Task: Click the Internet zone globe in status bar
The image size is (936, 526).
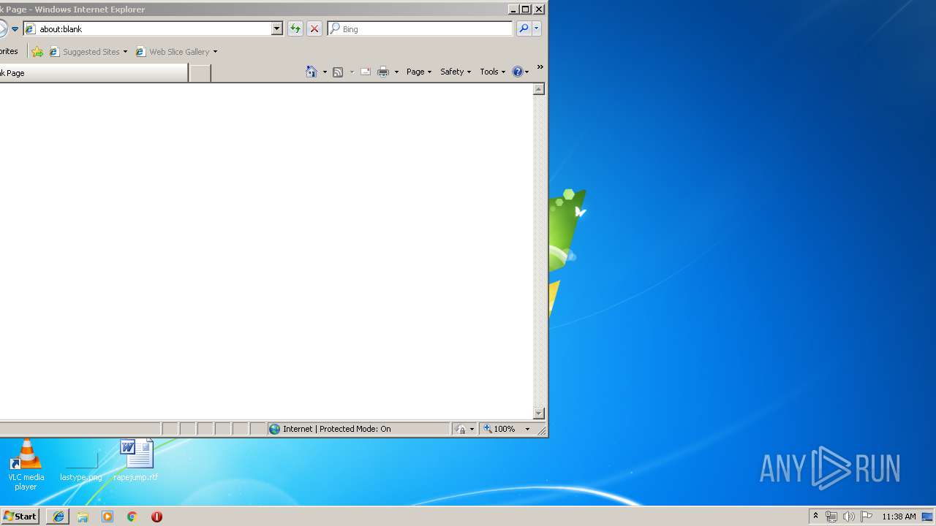Action: pyautogui.click(x=274, y=429)
